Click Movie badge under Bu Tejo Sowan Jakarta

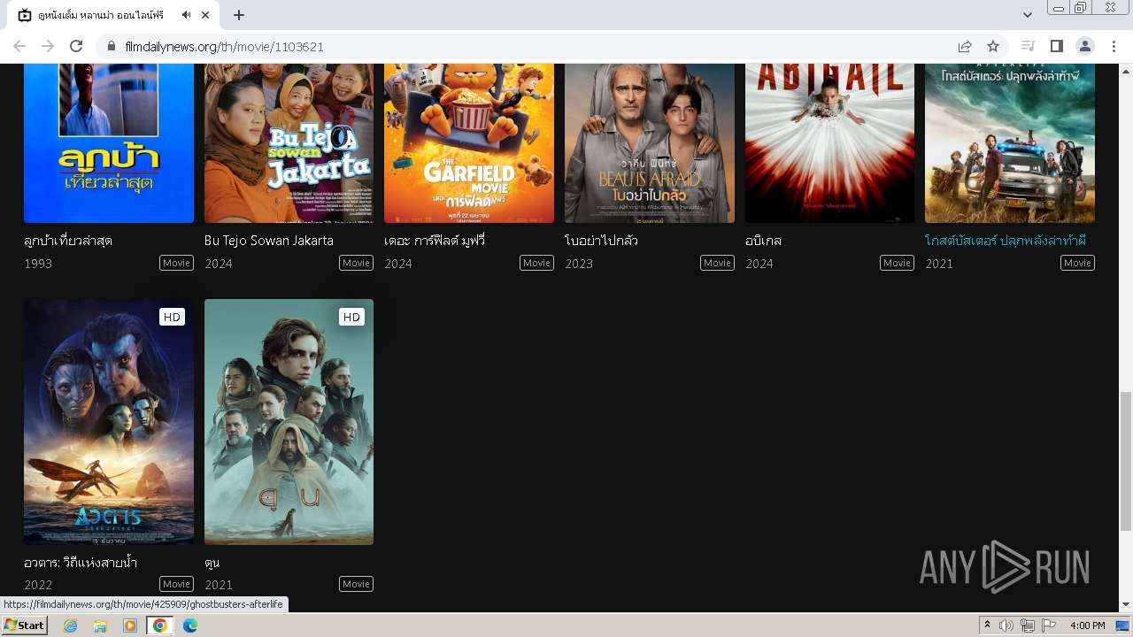(x=357, y=263)
